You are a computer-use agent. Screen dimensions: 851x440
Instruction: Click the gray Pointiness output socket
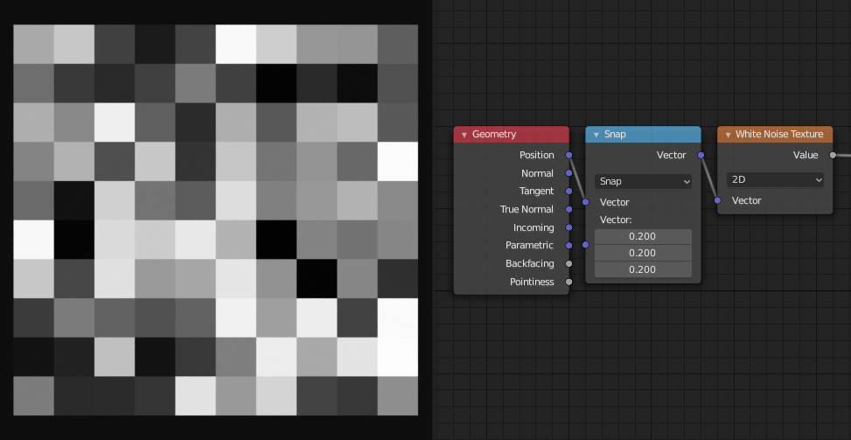(x=569, y=282)
